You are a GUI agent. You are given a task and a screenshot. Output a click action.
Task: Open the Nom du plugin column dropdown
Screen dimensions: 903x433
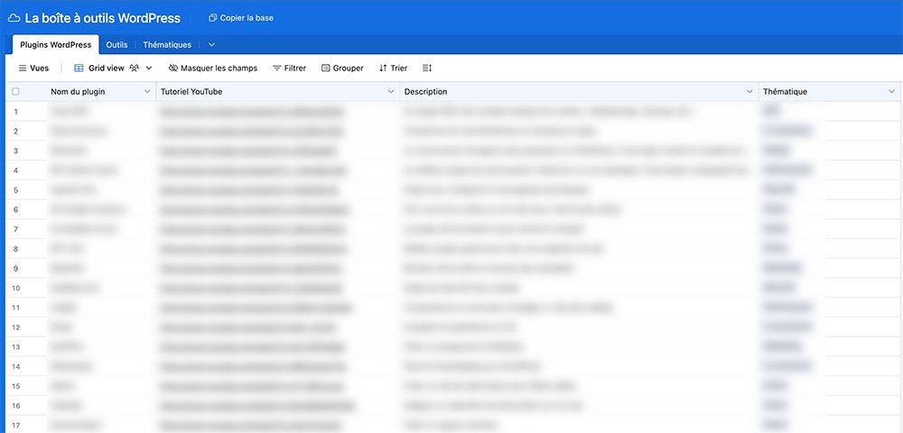pos(147,92)
